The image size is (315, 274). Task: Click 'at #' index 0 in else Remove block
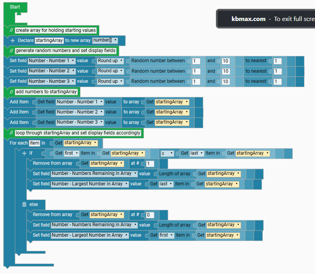click(x=150, y=215)
